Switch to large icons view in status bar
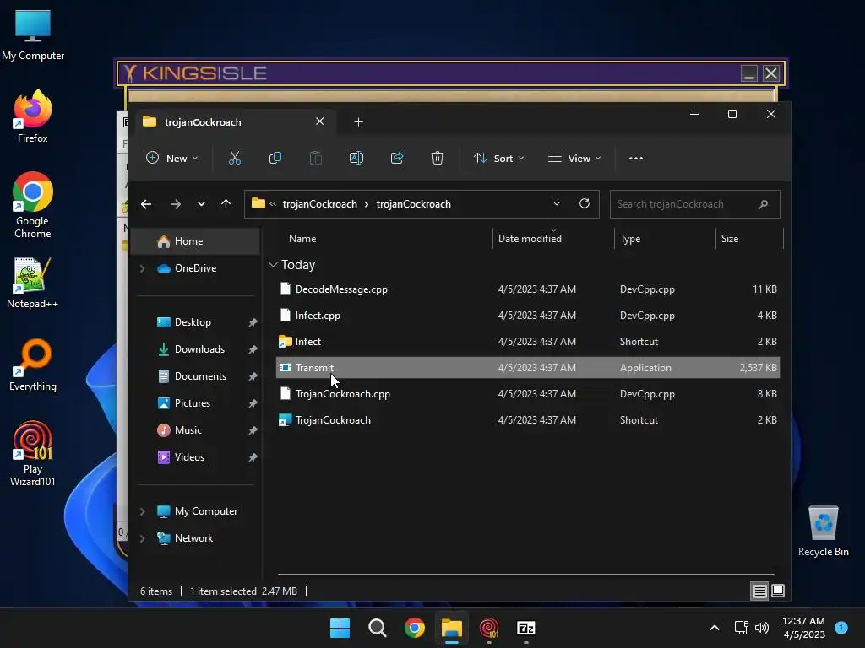The height and width of the screenshot is (648, 865). point(778,591)
